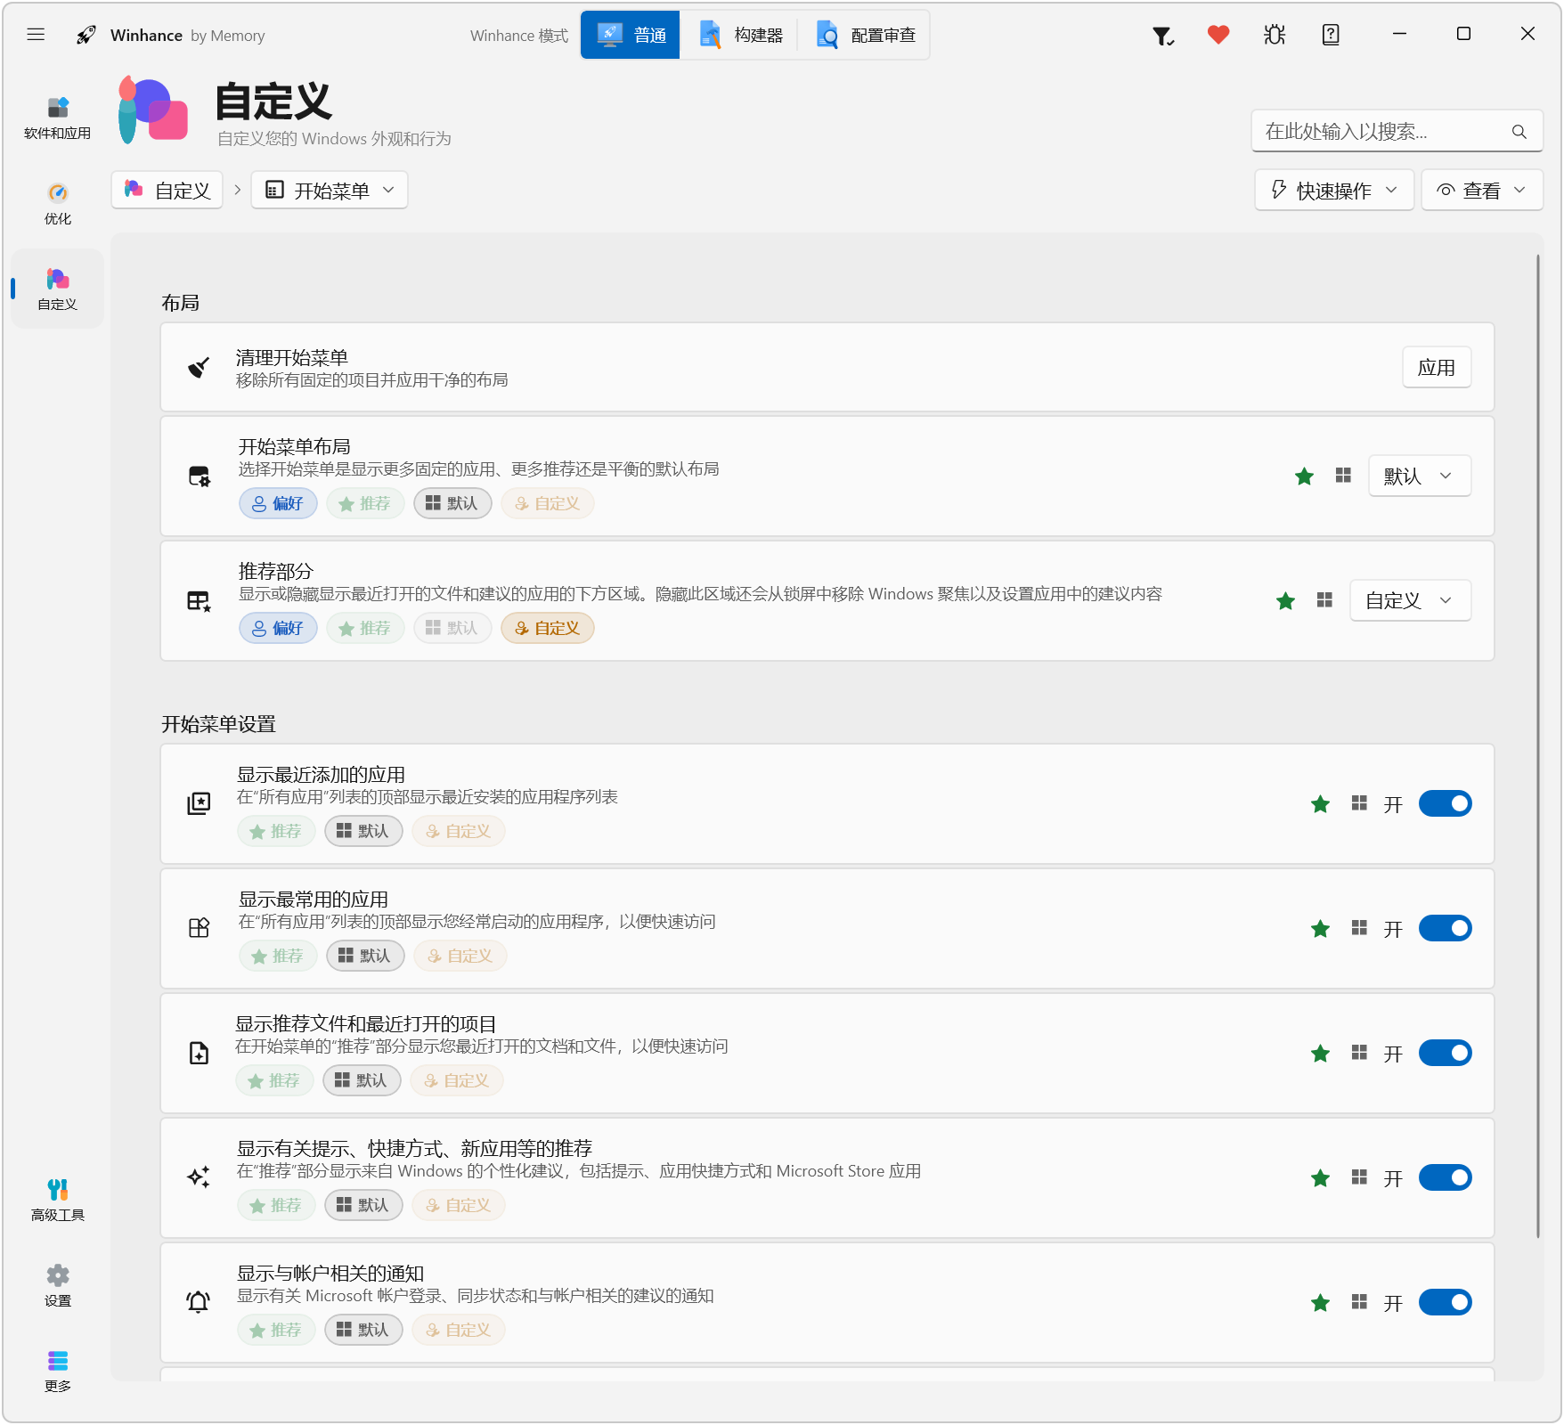Select 偏好 tag under 开始菜单布局
Screen dimensions: 1564x1425
tap(278, 503)
